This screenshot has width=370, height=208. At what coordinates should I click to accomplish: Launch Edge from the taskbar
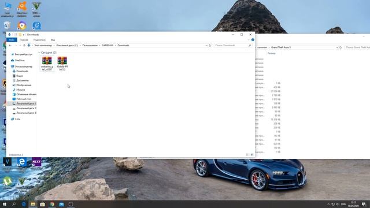(x=24, y=204)
